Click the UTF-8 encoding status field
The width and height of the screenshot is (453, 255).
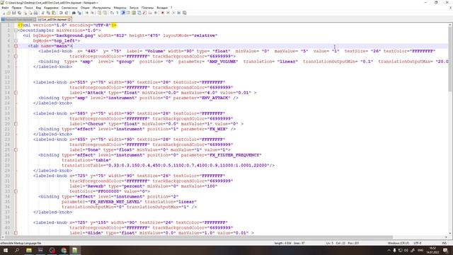418,243
